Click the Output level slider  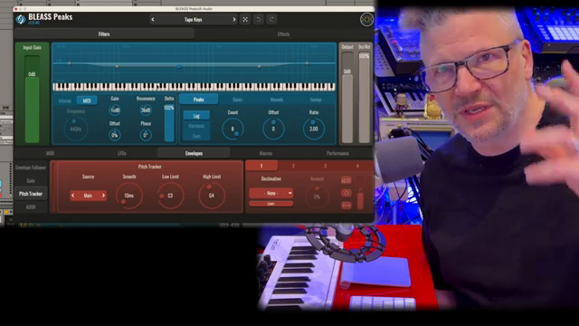click(x=347, y=97)
